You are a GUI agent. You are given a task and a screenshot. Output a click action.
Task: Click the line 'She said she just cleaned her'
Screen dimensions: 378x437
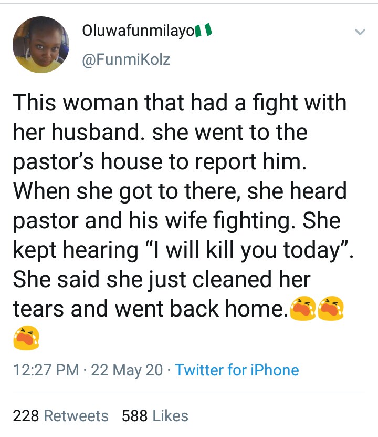[162, 279]
